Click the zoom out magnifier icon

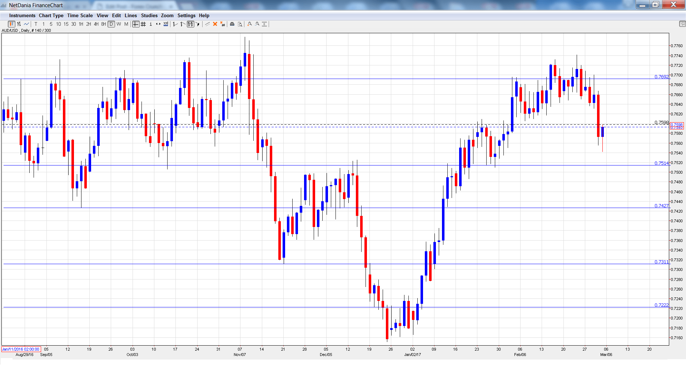[257, 24]
